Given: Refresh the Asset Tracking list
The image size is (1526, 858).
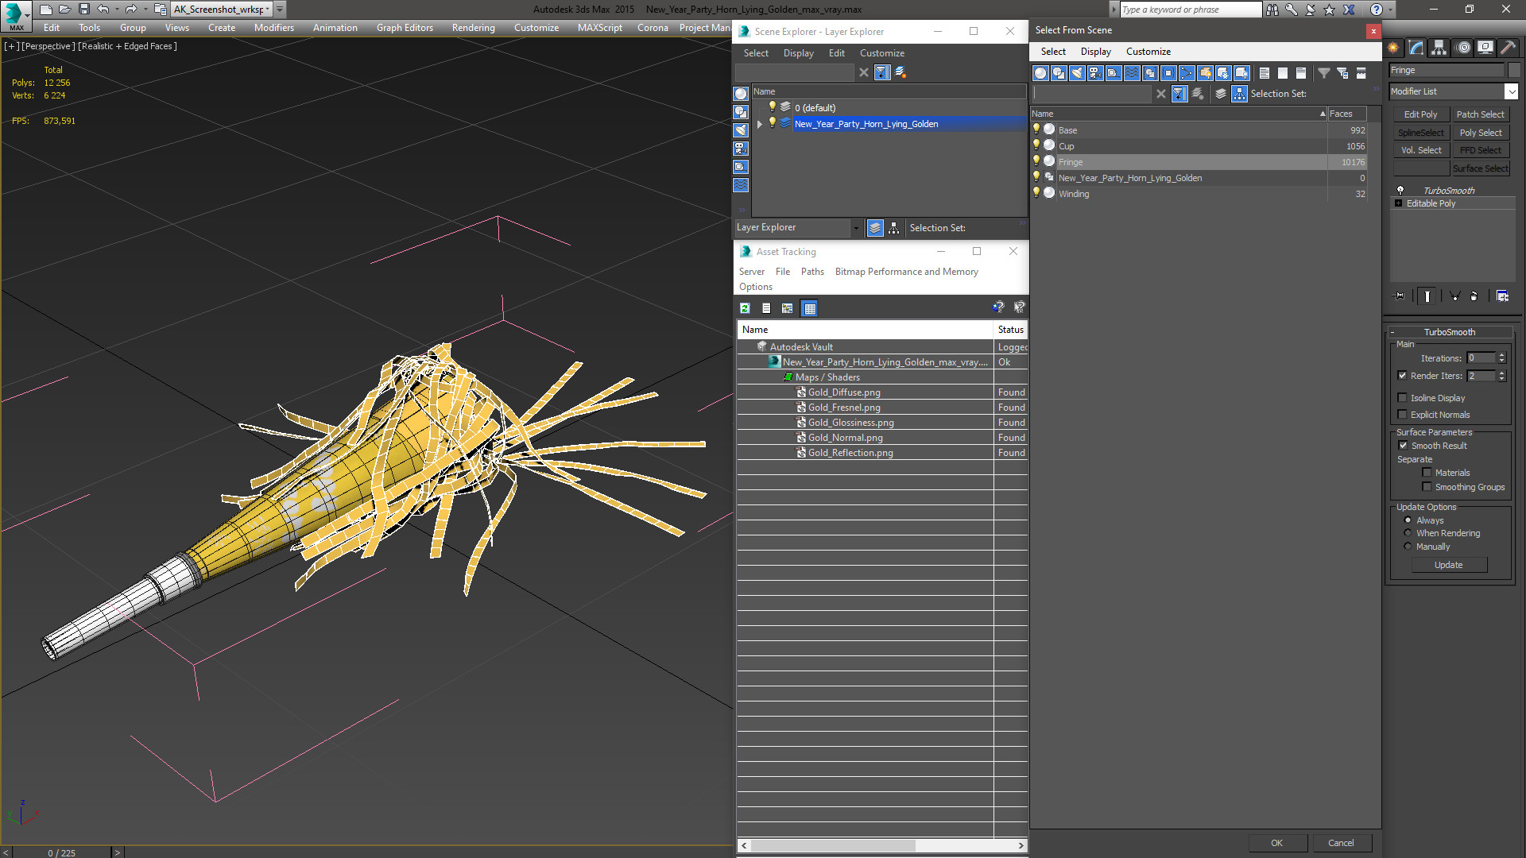Looking at the screenshot, I should pos(745,308).
